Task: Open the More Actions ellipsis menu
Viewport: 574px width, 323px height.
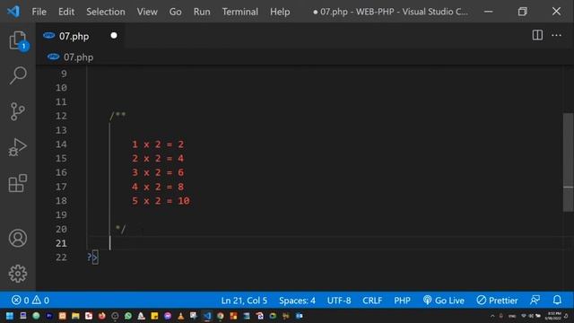Action: [x=556, y=35]
